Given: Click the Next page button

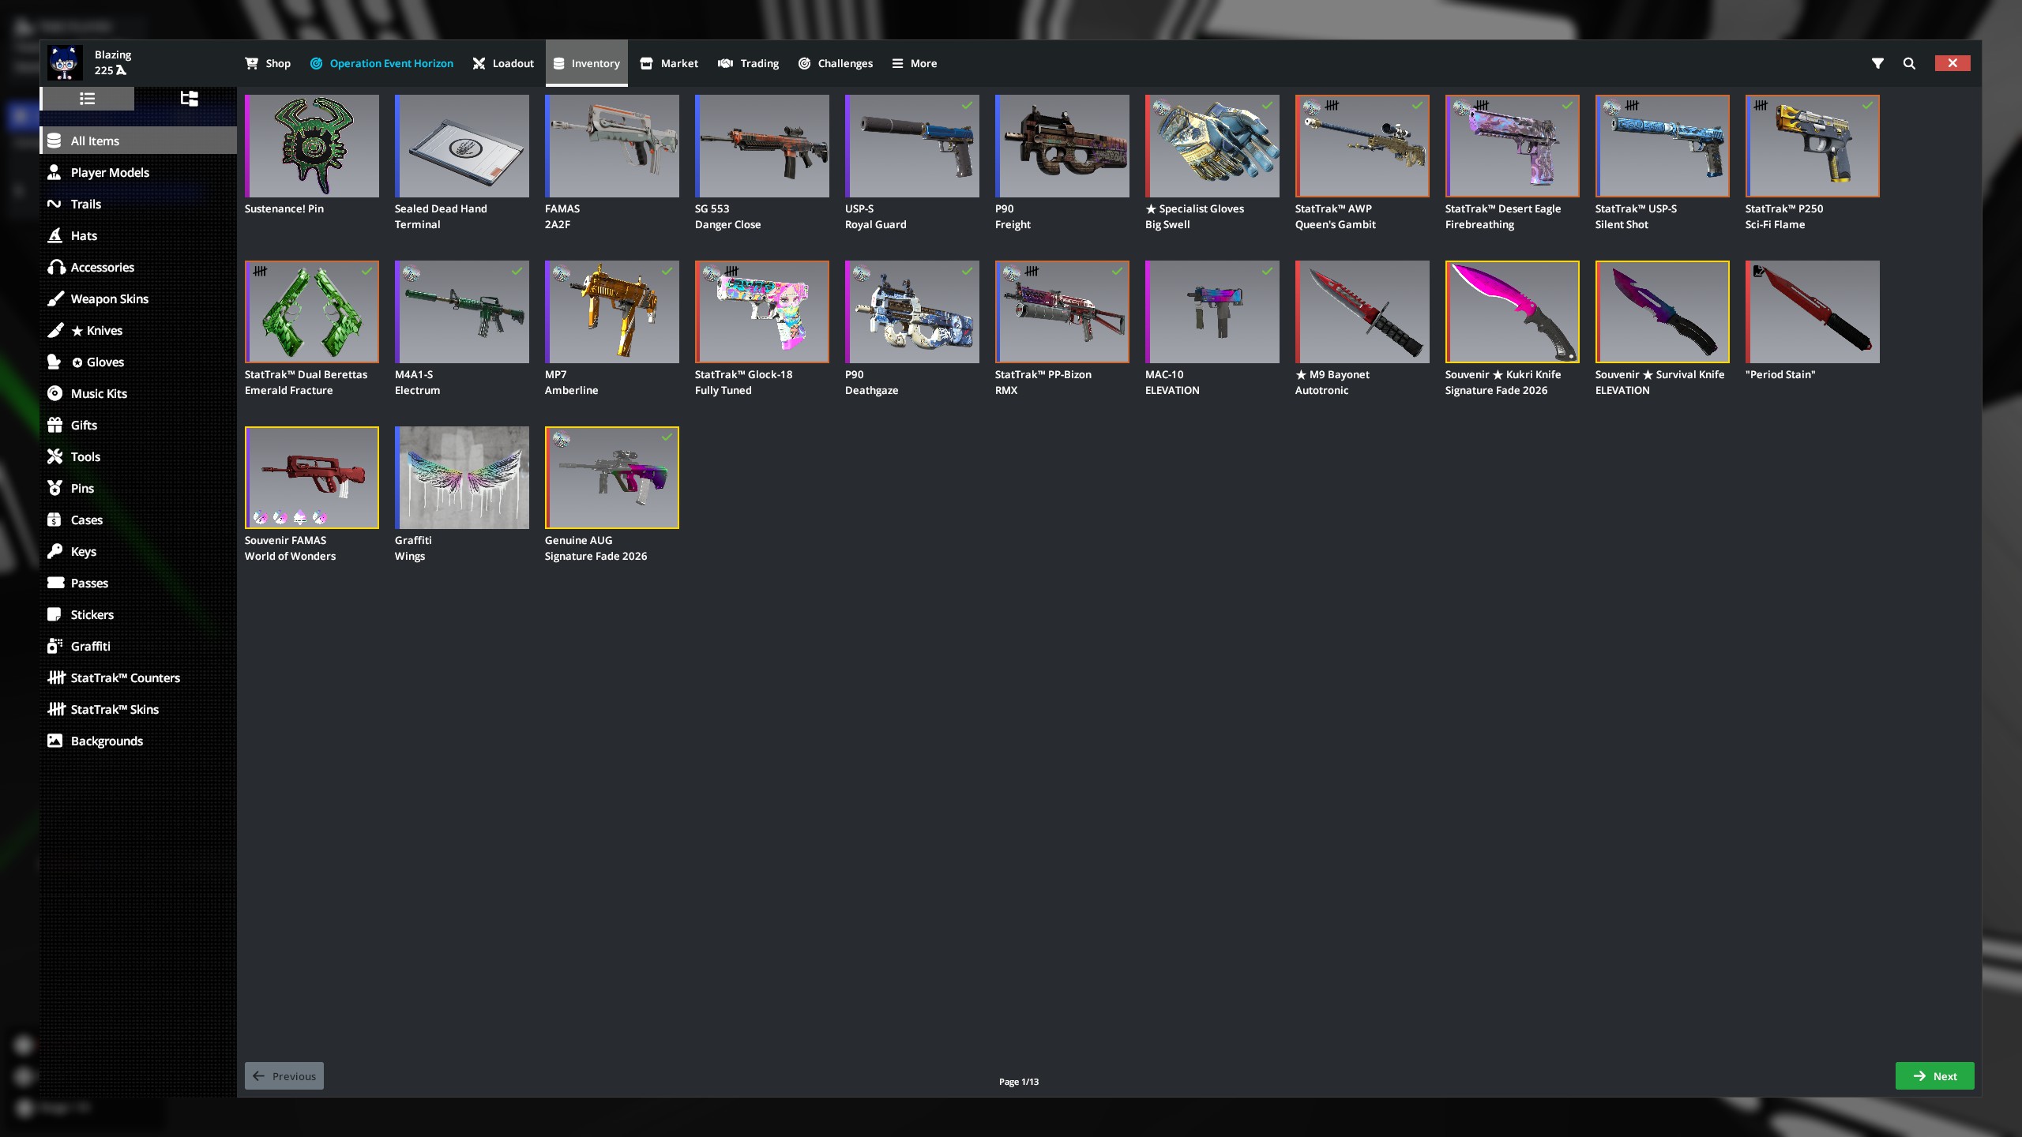Looking at the screenshot, I should click(1934, 1076).
